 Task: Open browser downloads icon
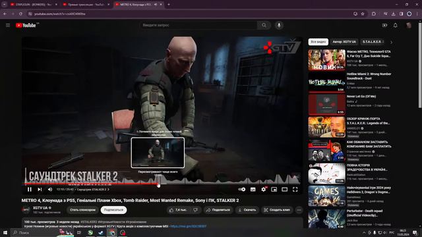pos(393,14)
